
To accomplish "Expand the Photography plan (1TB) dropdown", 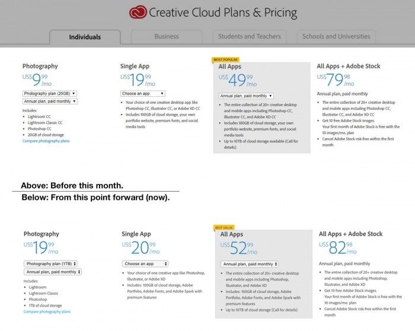I will point(51,263).
